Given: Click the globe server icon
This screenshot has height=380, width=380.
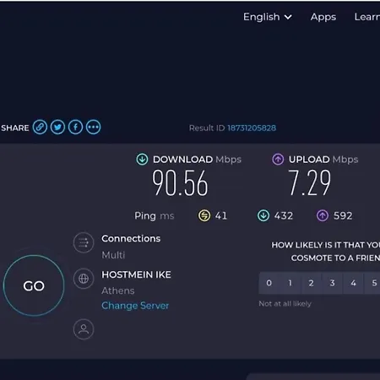Looking at the screenshot, I should pos(84,279).
